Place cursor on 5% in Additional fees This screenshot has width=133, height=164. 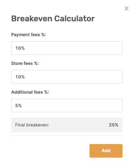(x=19, y=106)
